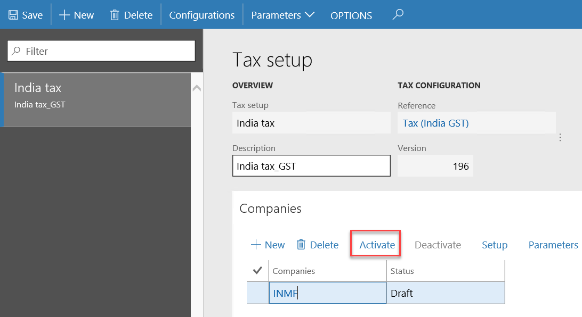Open the OPTIONS tab
582x317 pixels.
click(351, 15)
